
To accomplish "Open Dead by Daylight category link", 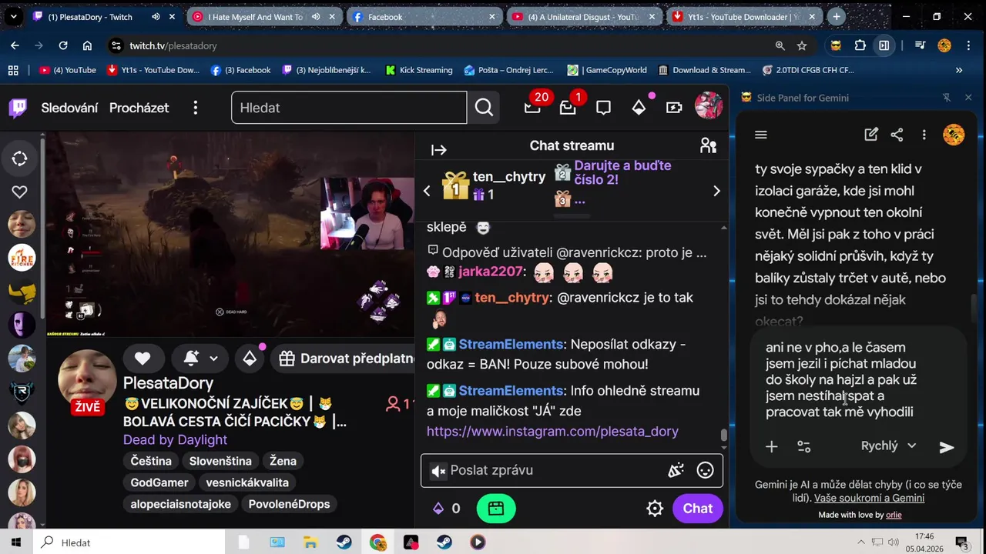I will coord(175,440).
